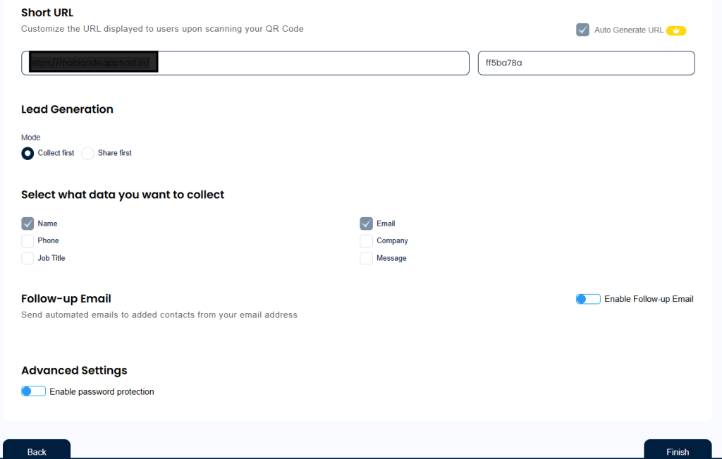The width and height of the screenshot is (722, 459).
Task: Check the Message checkbox
Action: 366,258
